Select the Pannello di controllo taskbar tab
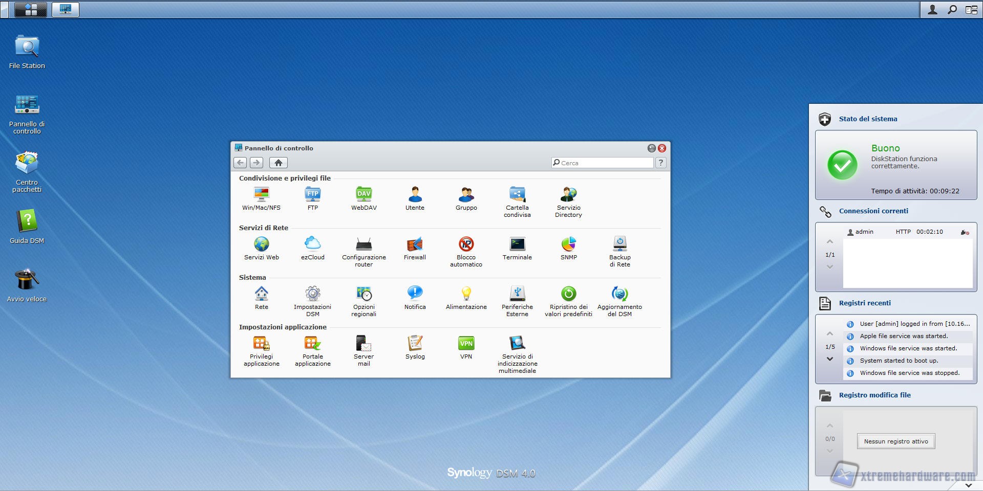Viewport: 983px width, 491px height. (x=66, y=9)
